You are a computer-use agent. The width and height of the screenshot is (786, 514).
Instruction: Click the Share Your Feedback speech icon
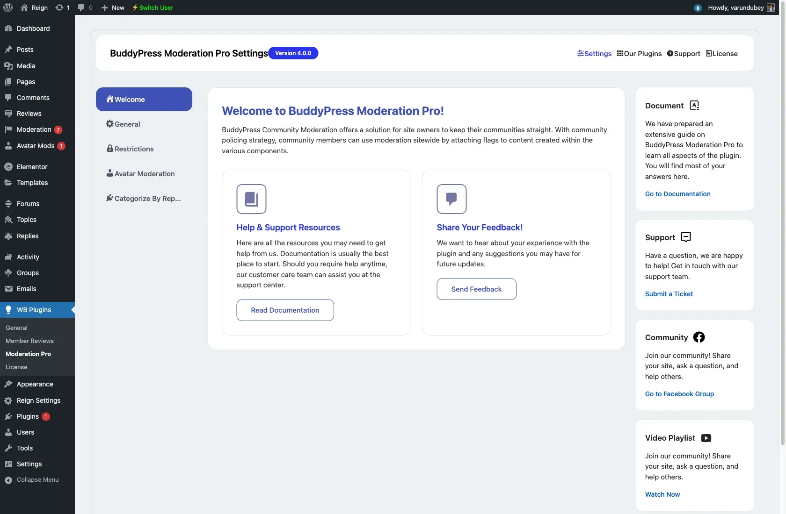click(451, 199)
